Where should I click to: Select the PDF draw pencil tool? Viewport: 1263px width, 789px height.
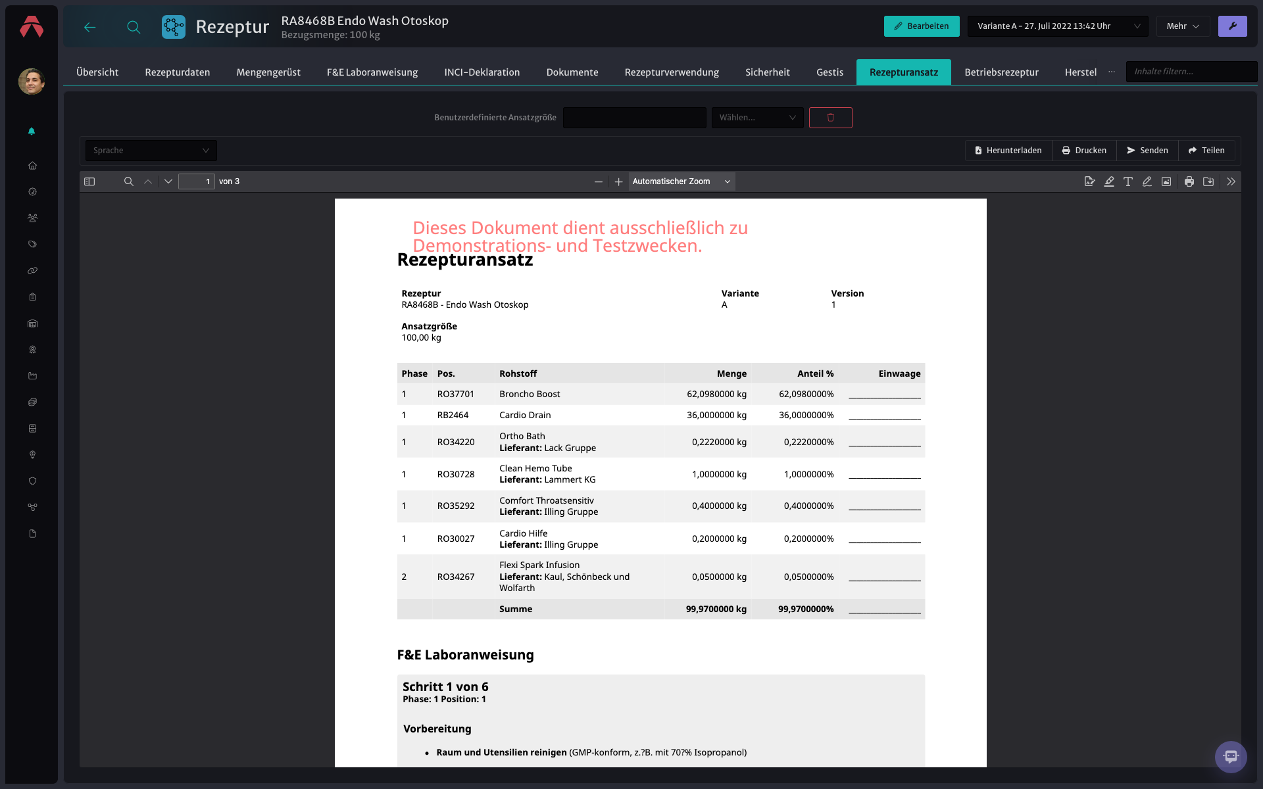pos(1147,181)
